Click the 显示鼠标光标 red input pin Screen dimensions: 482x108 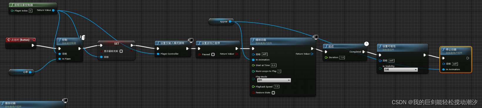pyautogui.click(x=102, y=51)
